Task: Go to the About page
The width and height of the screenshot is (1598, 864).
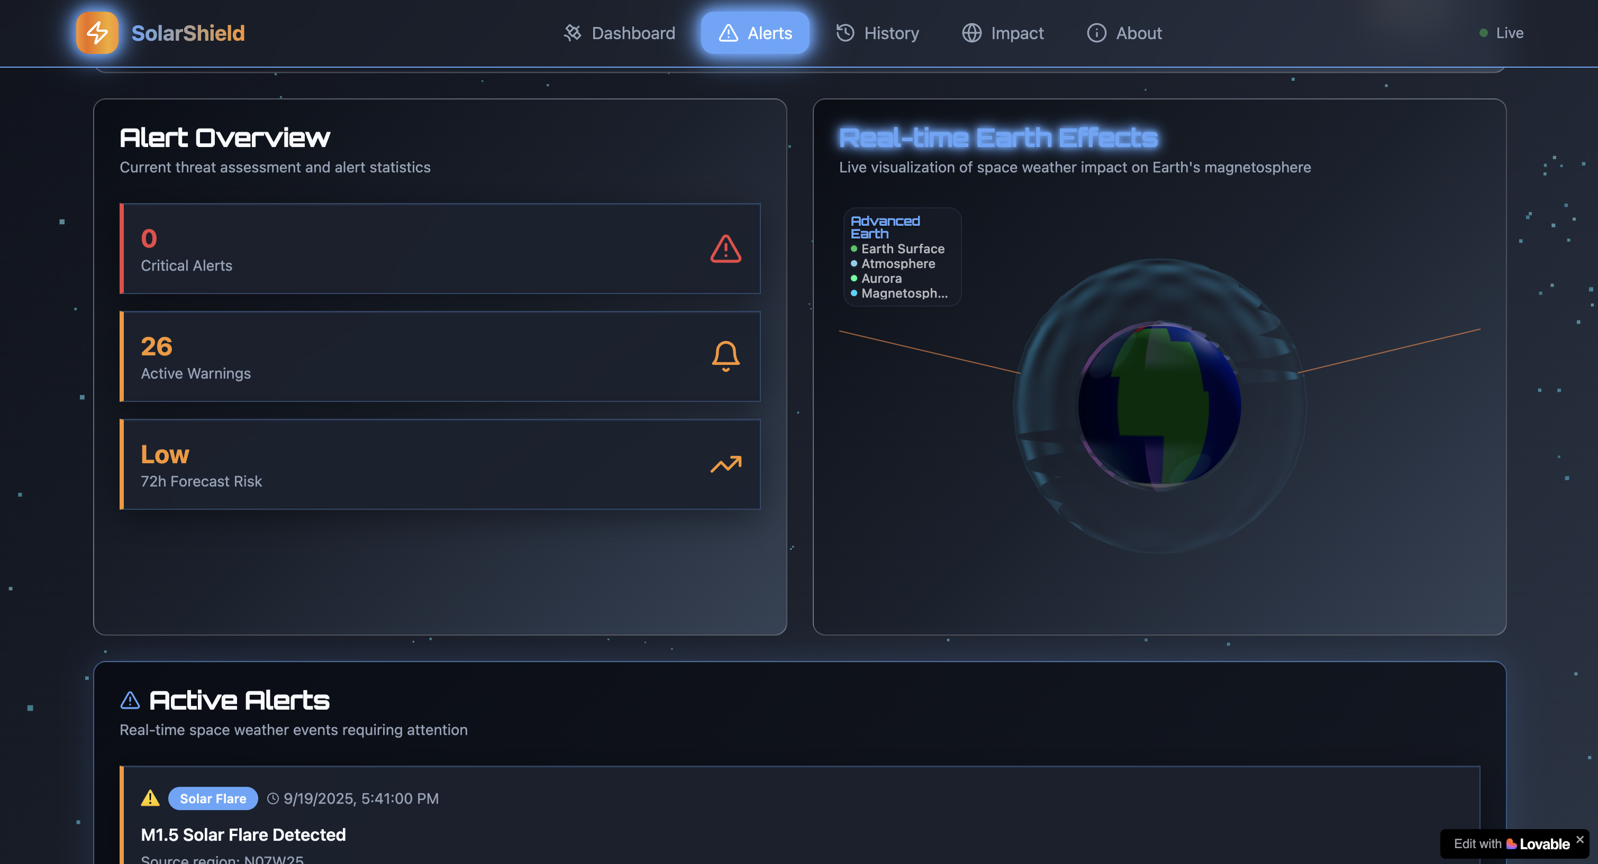Action: click(x=1124, y=33)
